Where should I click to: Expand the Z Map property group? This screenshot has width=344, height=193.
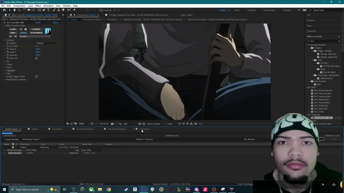pos(5,64)
